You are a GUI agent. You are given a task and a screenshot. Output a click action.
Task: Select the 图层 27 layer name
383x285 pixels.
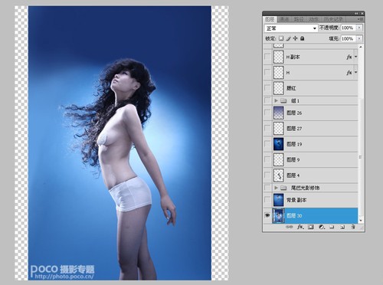pos(294,129)
